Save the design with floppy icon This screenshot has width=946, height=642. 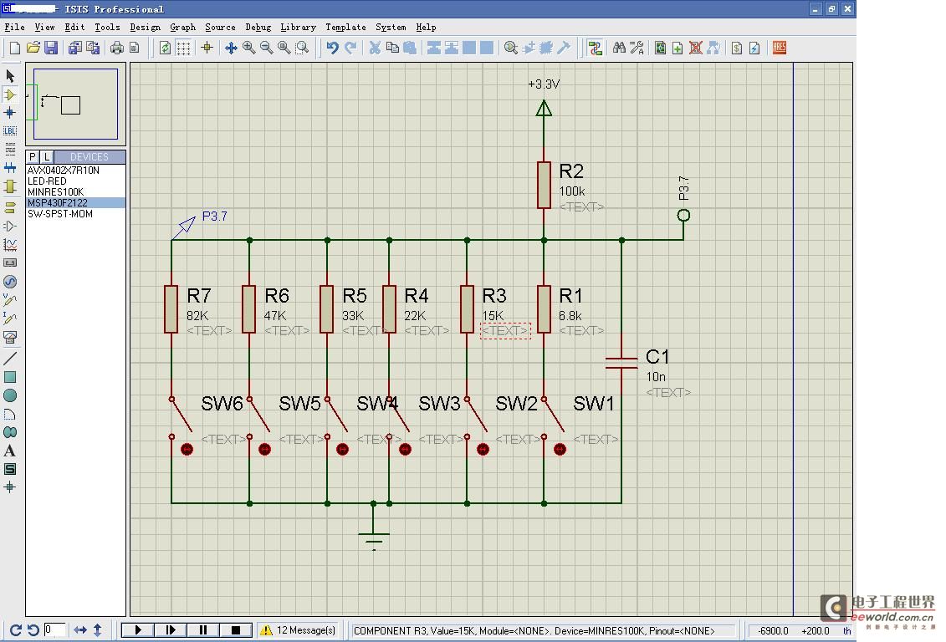[51, 48]
